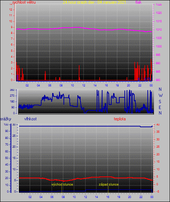
Task: Click the 'rychlost větru' wind speed label
Action: pos(24,2)
